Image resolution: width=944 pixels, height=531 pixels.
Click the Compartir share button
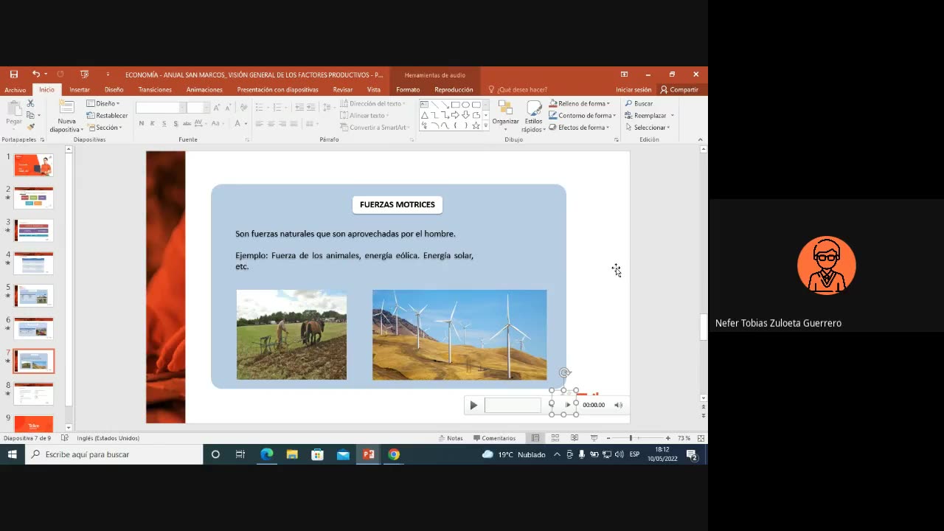click(679, 89)
